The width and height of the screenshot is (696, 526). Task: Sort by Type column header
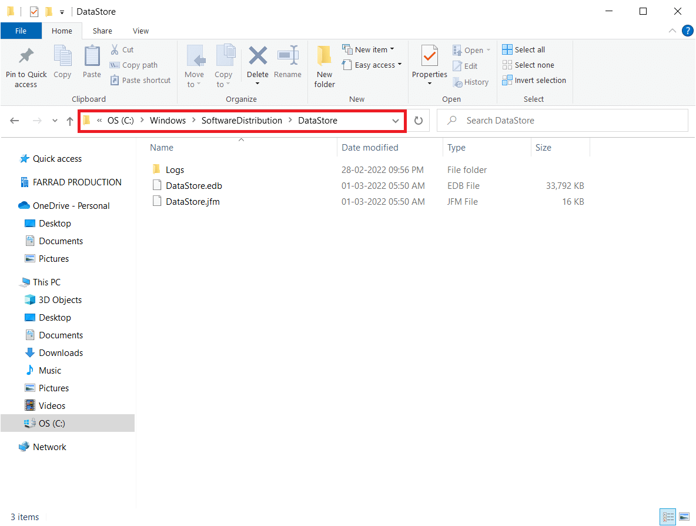pyautogui.click(x=487, y=148)
